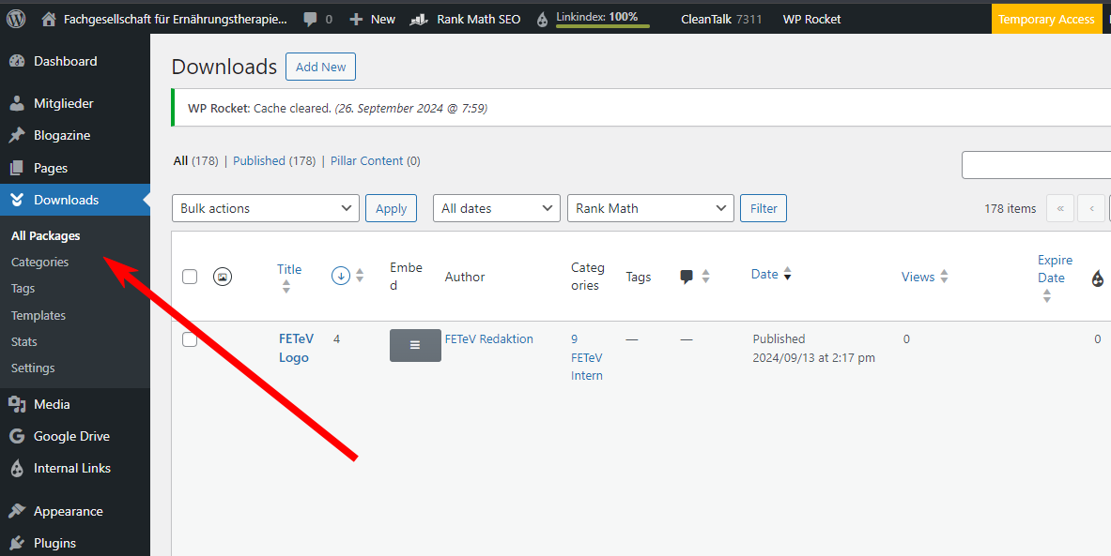Open category 9 FETeV Intern link

[x=587, y=357]
